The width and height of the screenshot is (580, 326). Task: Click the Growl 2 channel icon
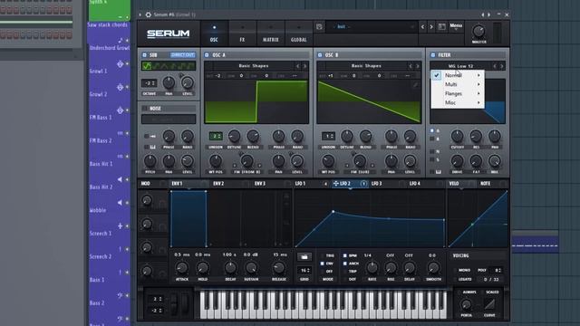tap(121, 87)
